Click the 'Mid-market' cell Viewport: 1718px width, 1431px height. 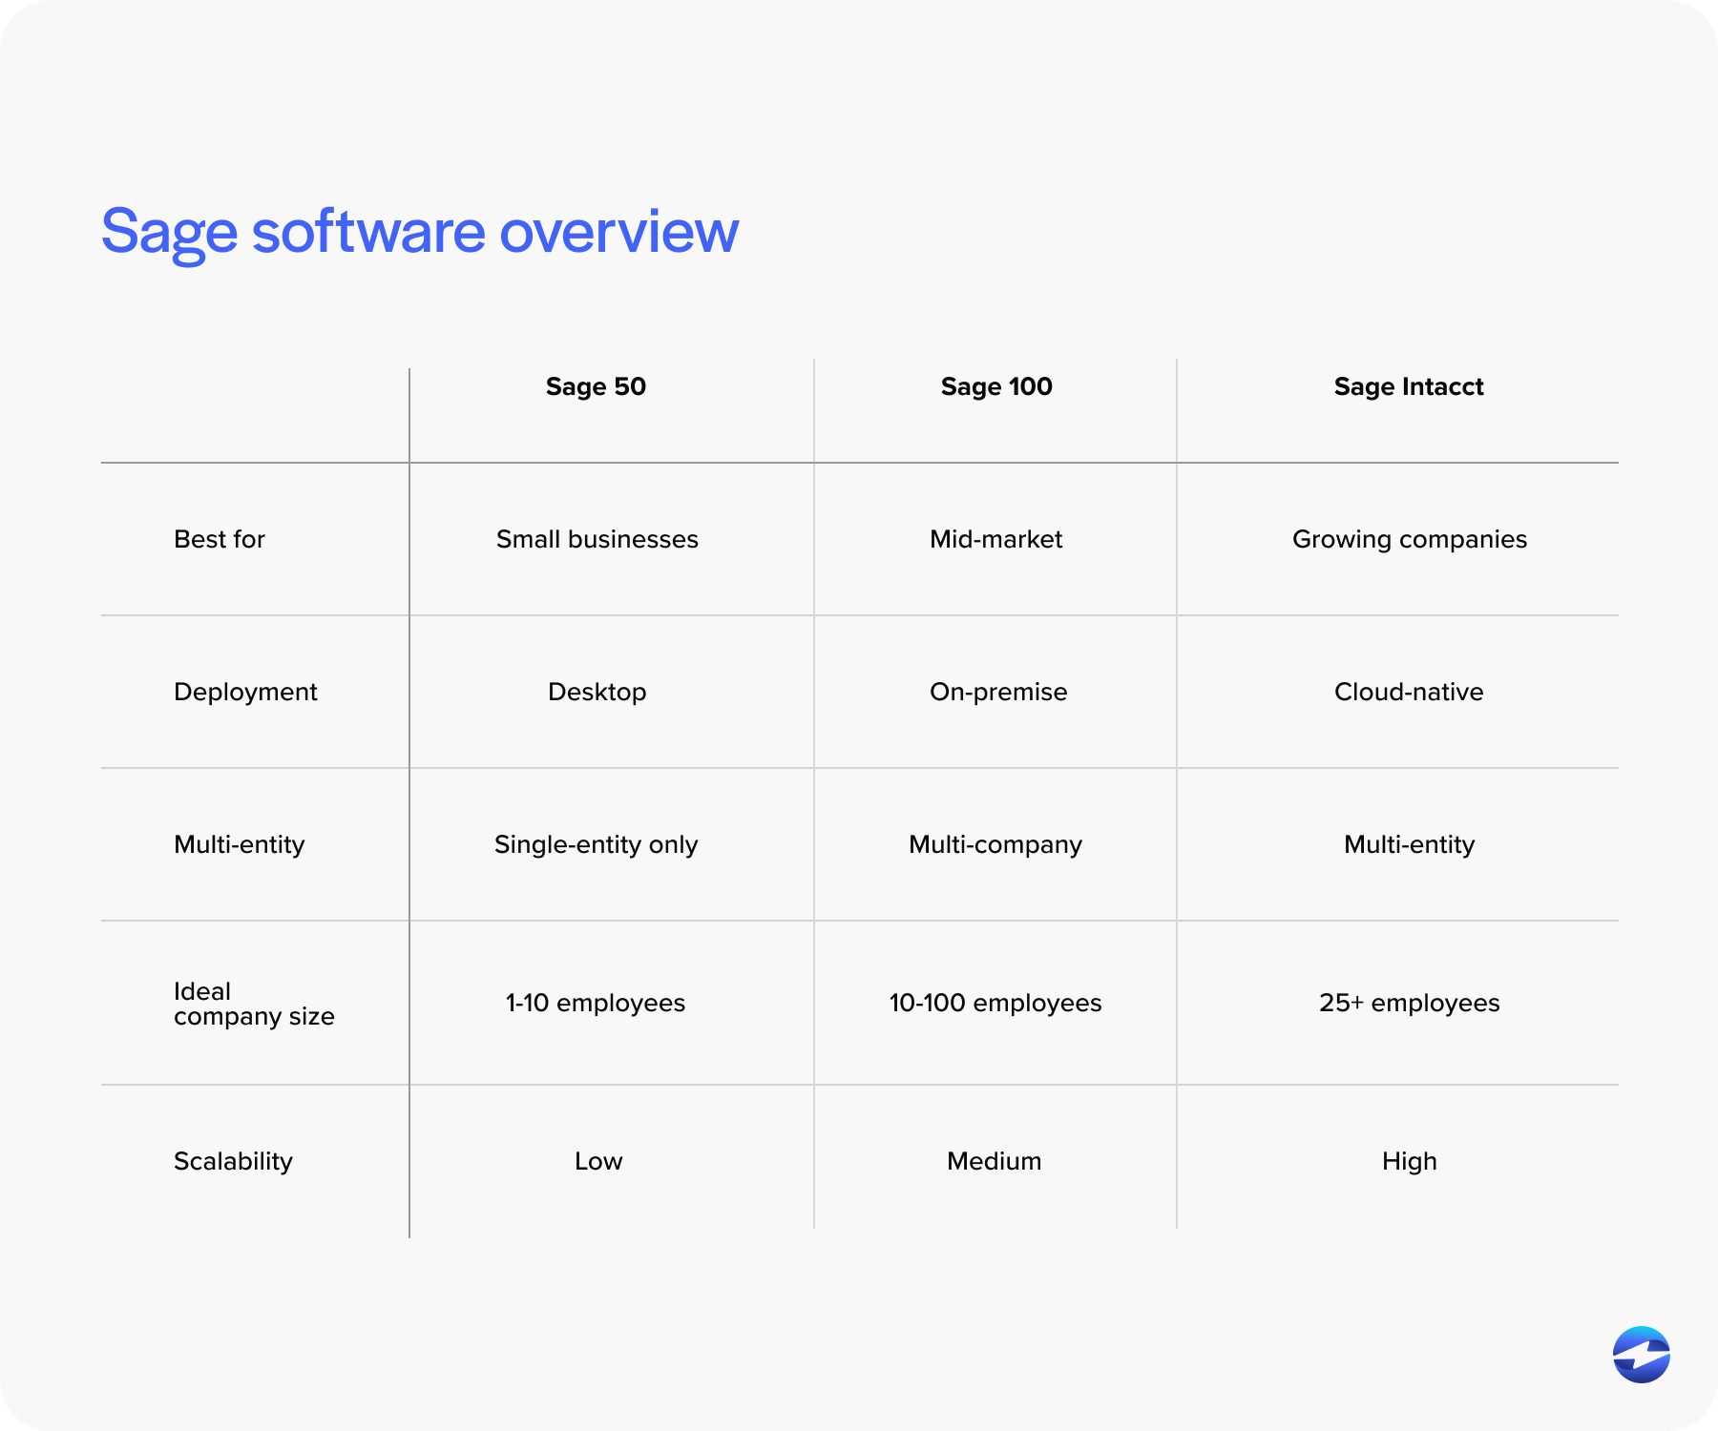[x=995, y=538]
